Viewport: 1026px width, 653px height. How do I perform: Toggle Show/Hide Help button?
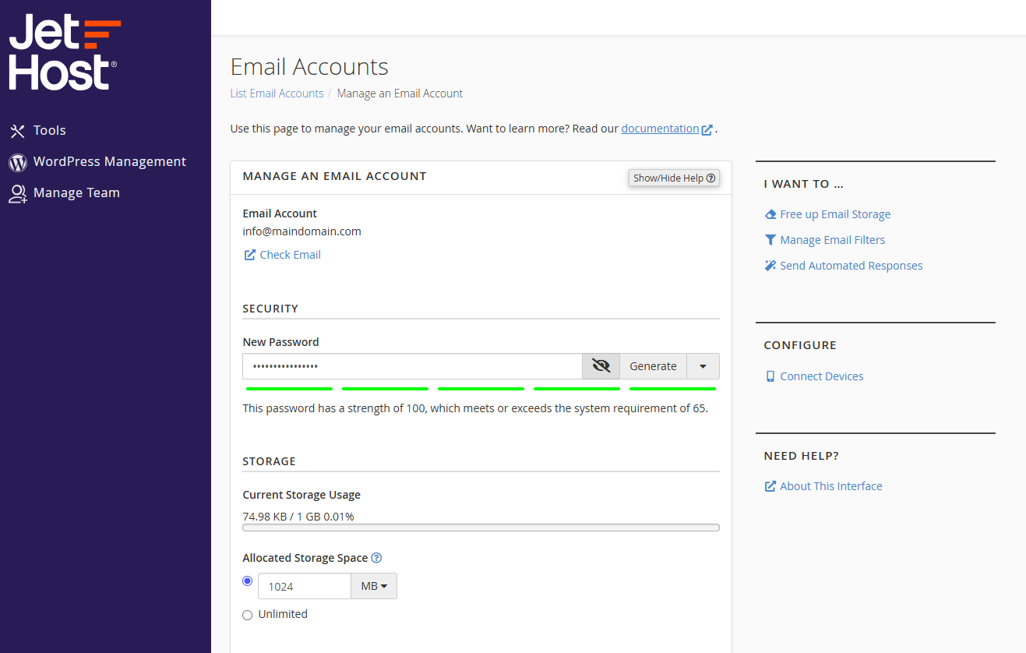(x=674, y=178)
